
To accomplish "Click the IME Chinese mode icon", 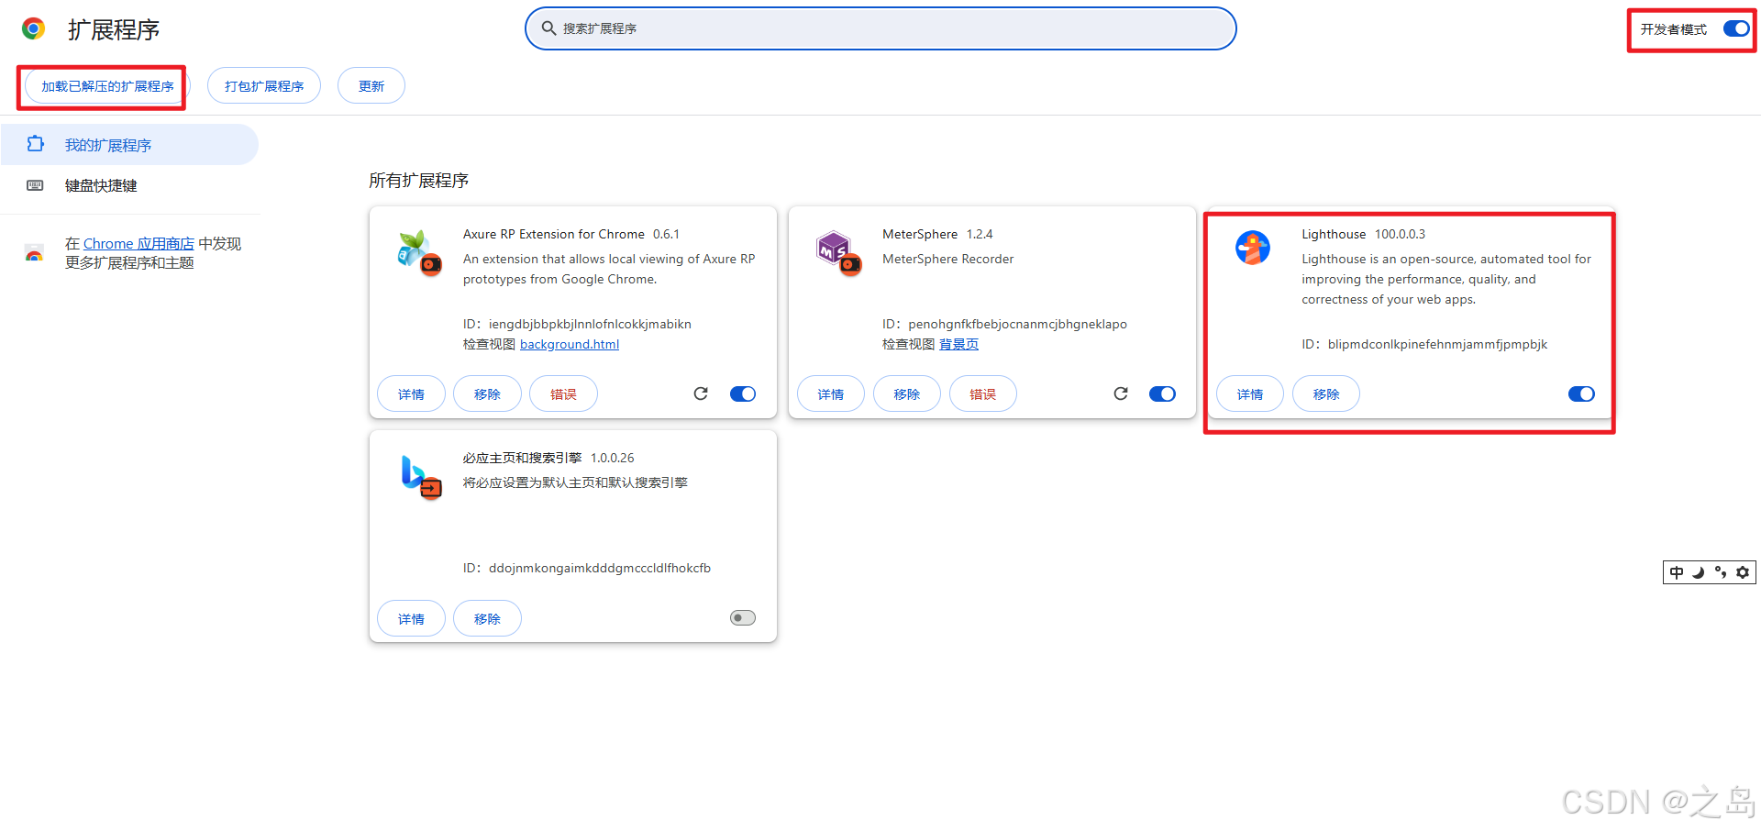I will (x=1677, y=572).
